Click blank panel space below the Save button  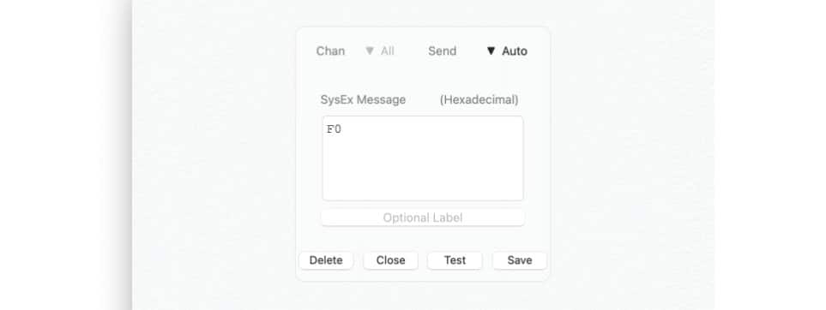click(520, 275)
